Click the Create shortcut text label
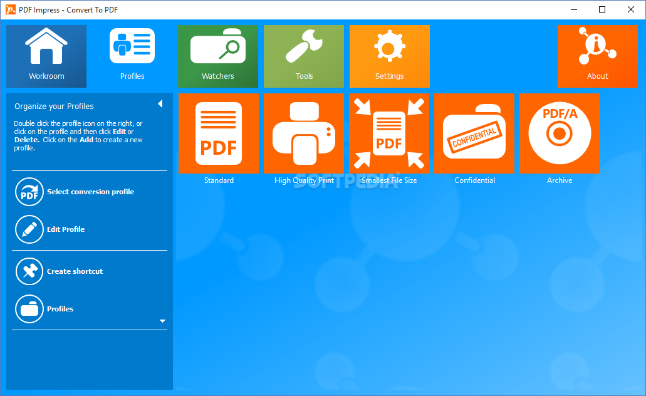This screenshot has height=396, width=646. (75, 271)
